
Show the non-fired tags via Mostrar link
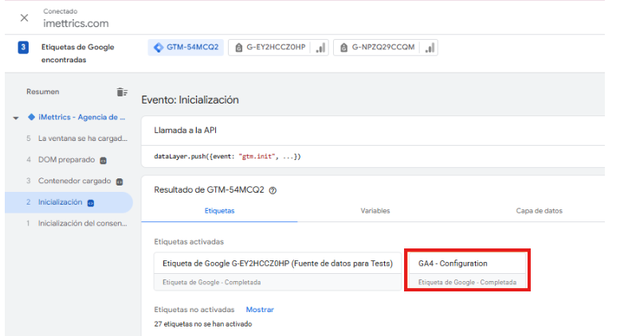(x=259, y=309)
